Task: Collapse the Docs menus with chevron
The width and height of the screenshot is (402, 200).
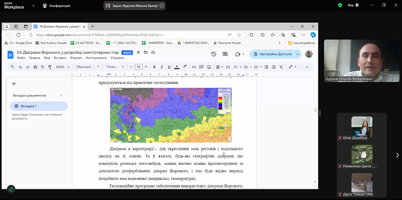Action: 307,67
